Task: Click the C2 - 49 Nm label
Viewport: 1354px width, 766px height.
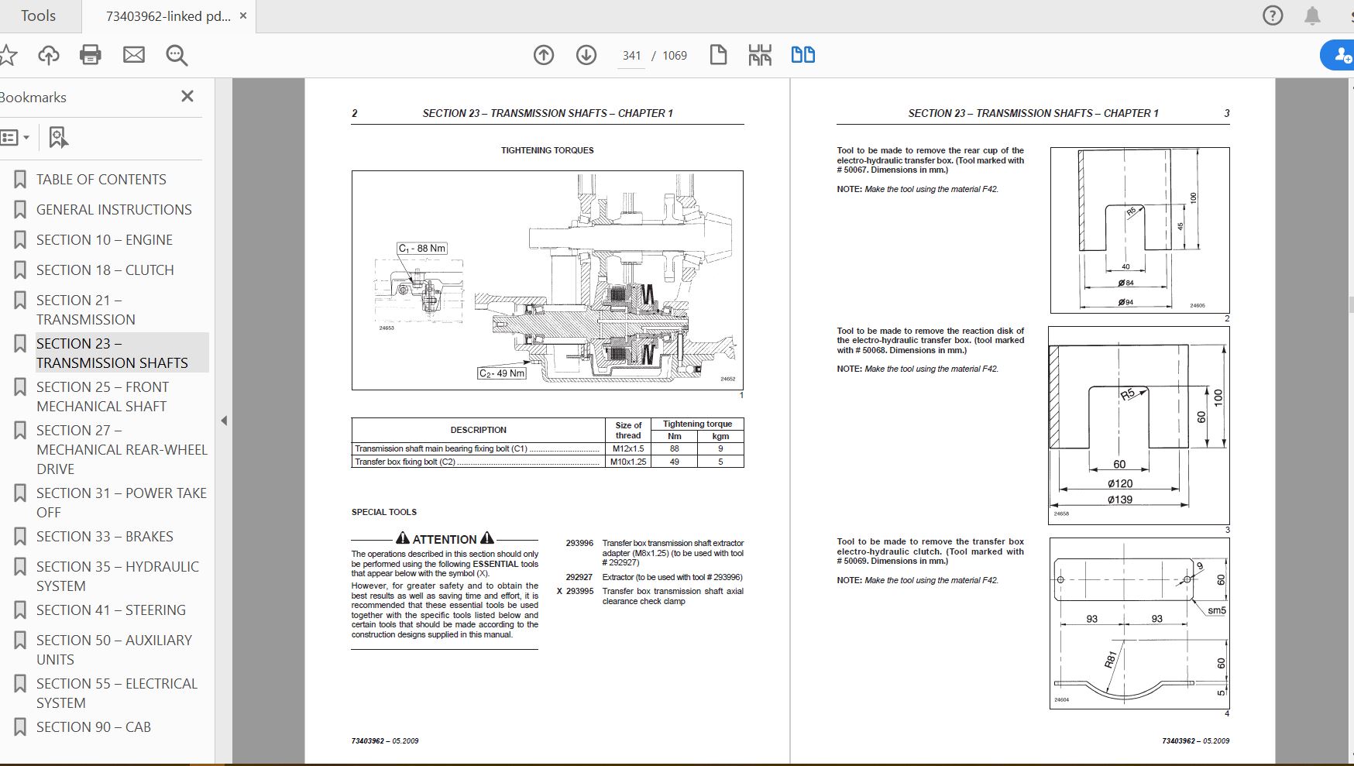Action: point(502,373)
